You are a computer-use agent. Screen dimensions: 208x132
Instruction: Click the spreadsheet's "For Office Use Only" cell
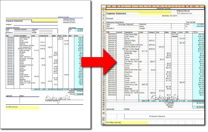coord(114,122)
